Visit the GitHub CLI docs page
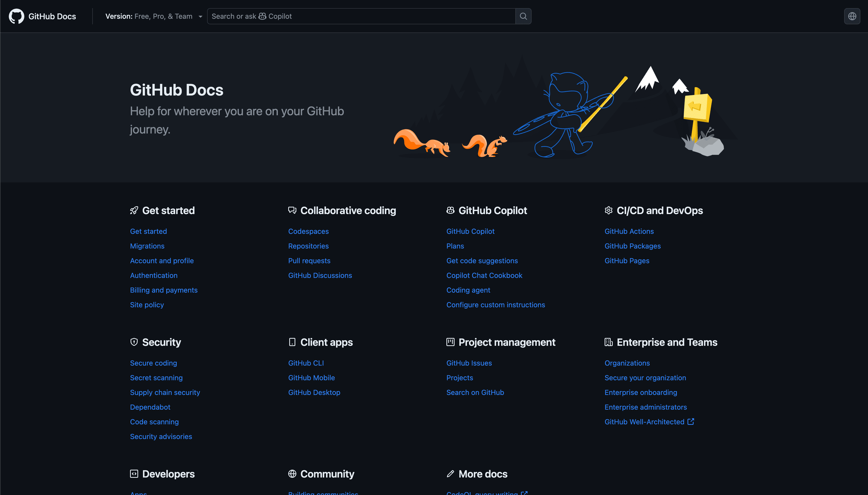Screen dimensions: 868x495 306,363
